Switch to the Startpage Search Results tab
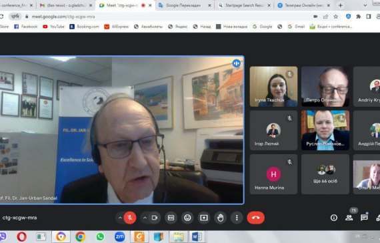This screenshot has height=243, width=380. tap(244, 5)
